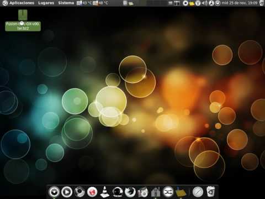Open the trash icon in the dock
Viewport: 265px width, 199px height.
pos(210,192)
